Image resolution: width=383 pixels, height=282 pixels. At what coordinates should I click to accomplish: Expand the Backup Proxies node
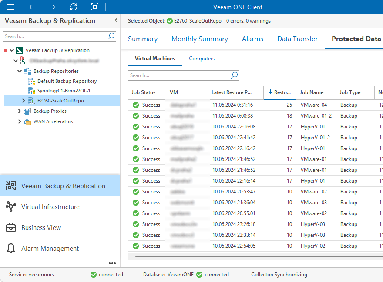(19, 111)
